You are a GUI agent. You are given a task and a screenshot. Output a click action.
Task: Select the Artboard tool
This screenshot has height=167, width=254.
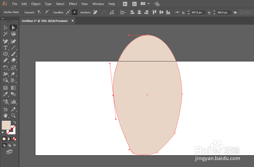point(6,109)
